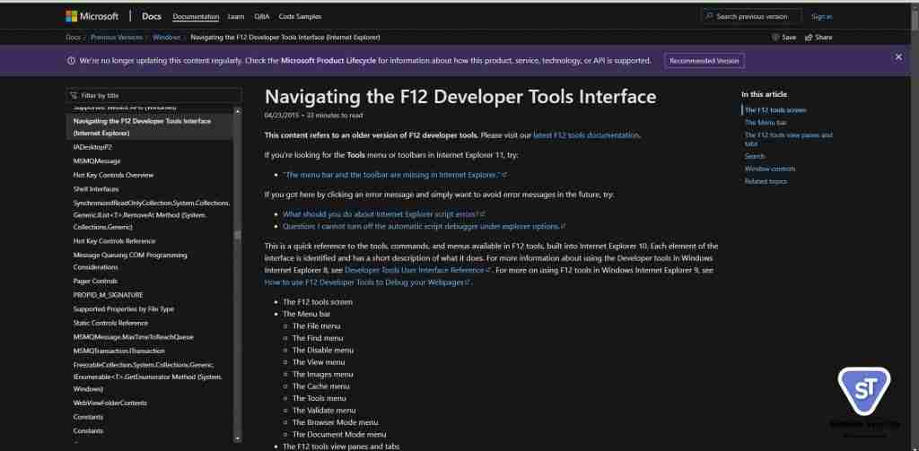The height and width of the screenshot is (451, 919).
Task: Select Hot Key Controls Overview item
Action: 113,175
